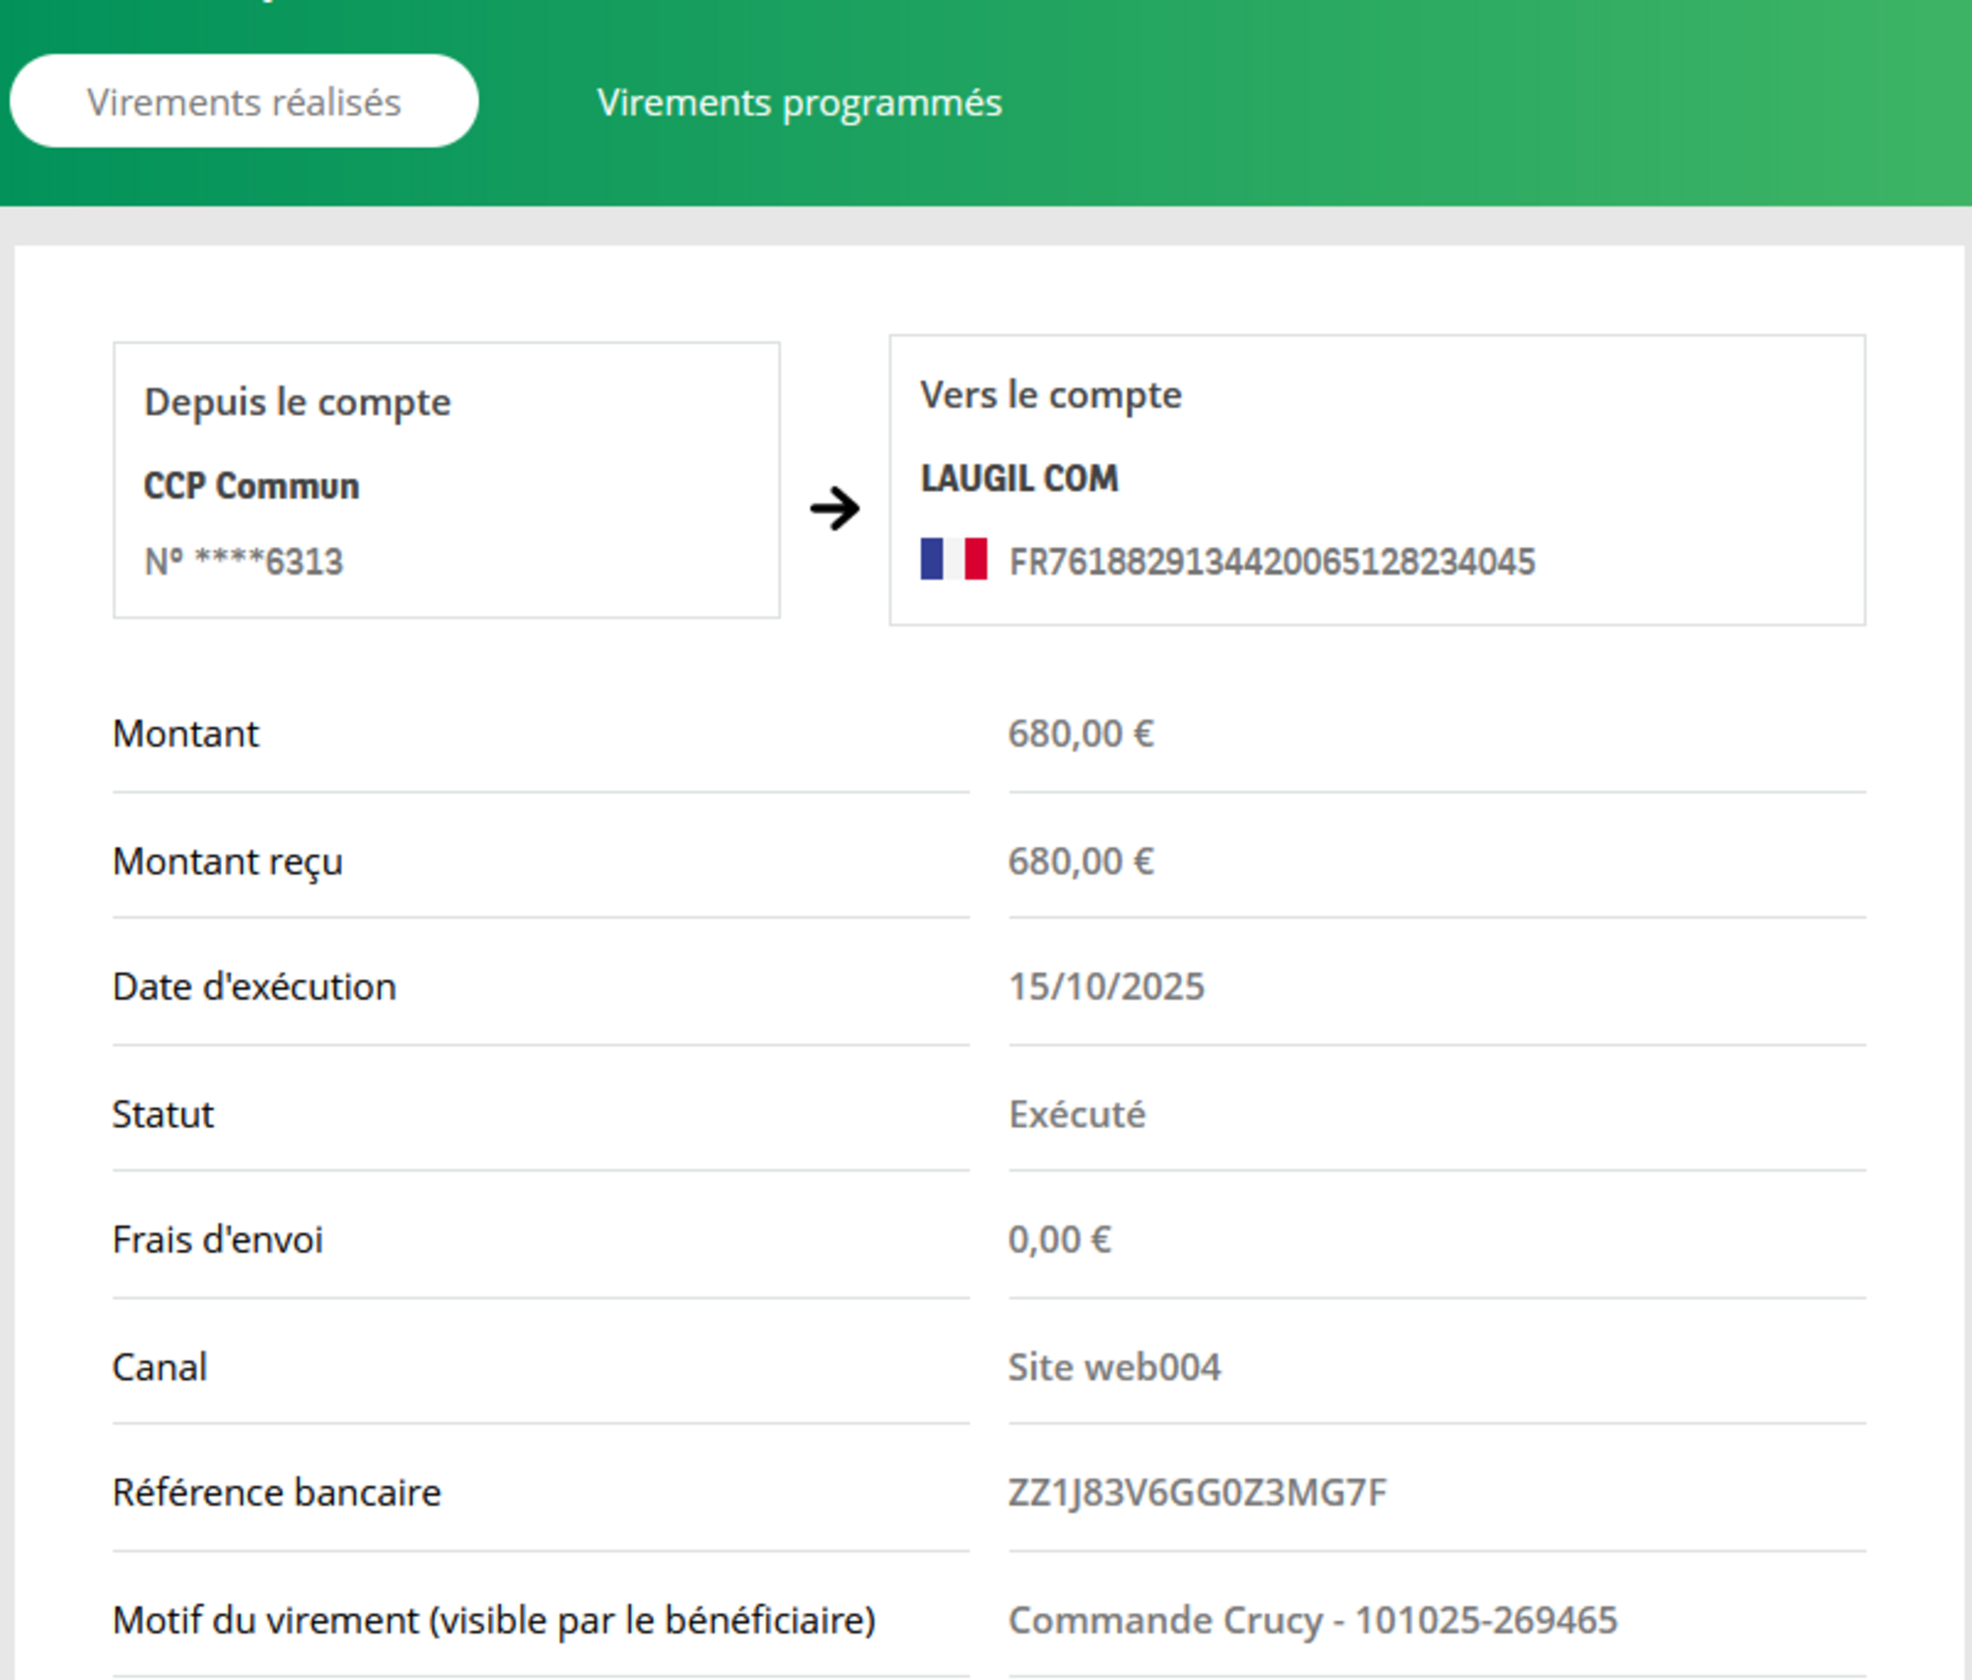Click the Canal value Site web004
Image resolution: width=1972 pixels, height=1680 pixels.
(x=1113, y=1366)
